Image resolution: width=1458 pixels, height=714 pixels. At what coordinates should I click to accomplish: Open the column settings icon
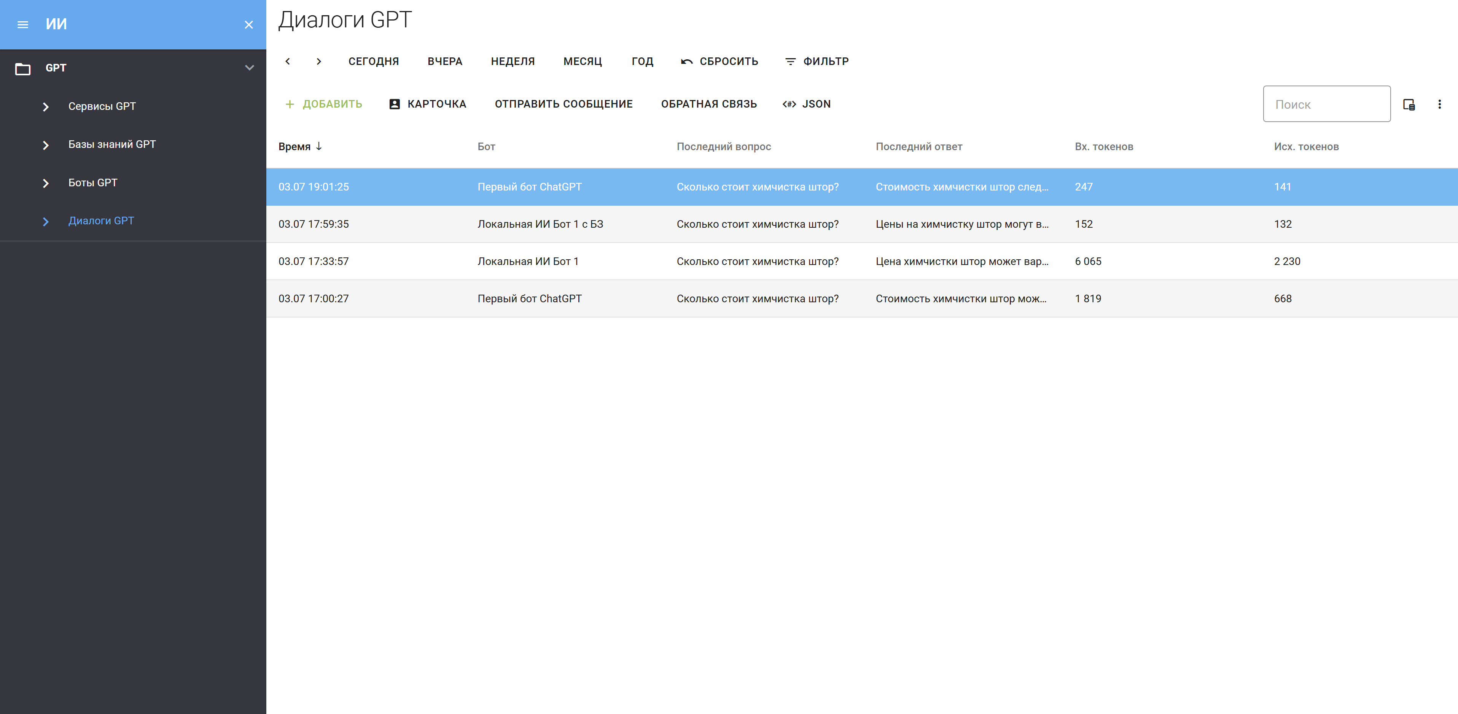coord(1409,104)
